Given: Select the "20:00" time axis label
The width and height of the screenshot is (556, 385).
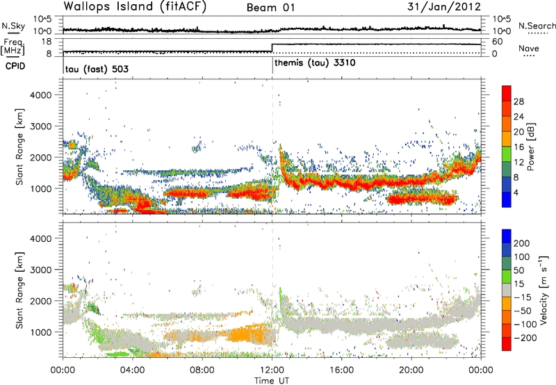Looking at the screenshot, I should (x=411, y=370).
